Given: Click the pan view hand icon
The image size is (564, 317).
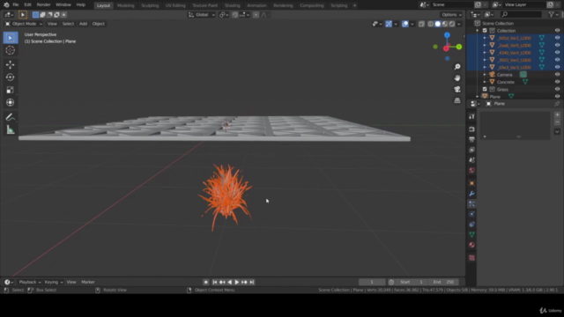Looking at the screenshot, I should coord(457,78).
